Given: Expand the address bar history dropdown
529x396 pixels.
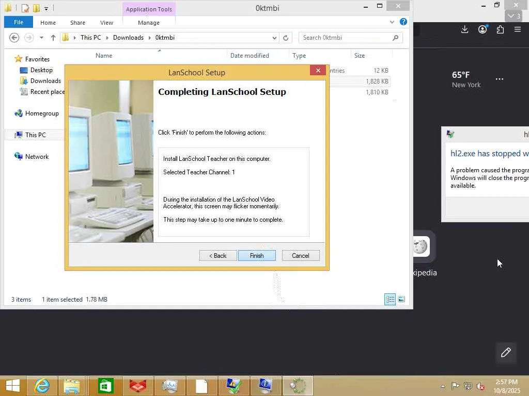Looking at the screenshot, I should click(x=274, y=38).
